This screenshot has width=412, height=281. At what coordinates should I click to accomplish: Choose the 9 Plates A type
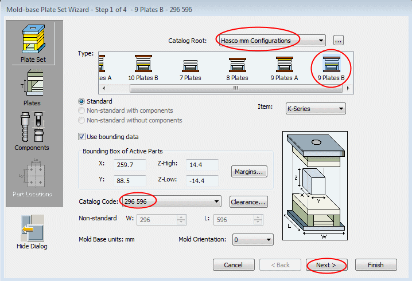(x=285, y=68)
